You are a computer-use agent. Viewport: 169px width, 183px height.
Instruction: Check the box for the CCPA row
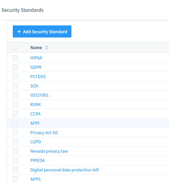pyautogui.click(x=15, y=114)
